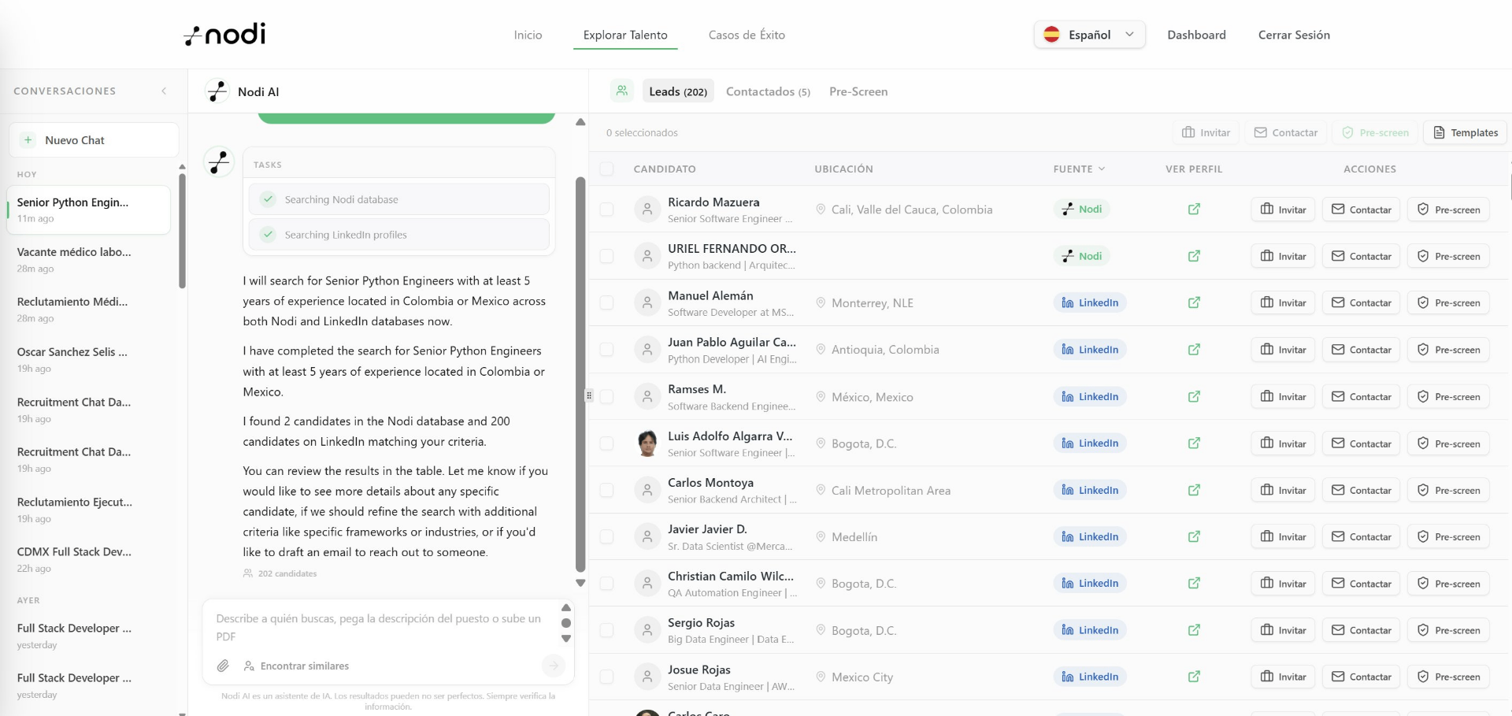The height and width of the screenshot is (716, 1512).
Task: Click Encontrar similares in the chat box
Action: point(296,666)
